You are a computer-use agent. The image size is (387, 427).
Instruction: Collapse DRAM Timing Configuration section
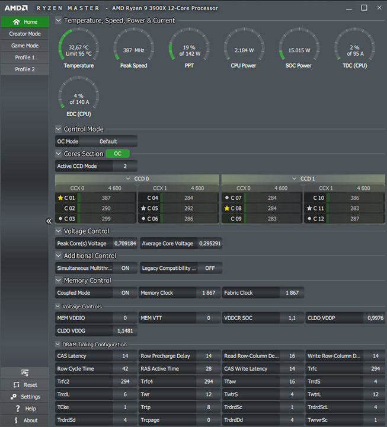pos(57,344)
